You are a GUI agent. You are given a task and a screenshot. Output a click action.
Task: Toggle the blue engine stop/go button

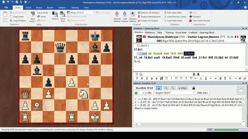(158, 88)
